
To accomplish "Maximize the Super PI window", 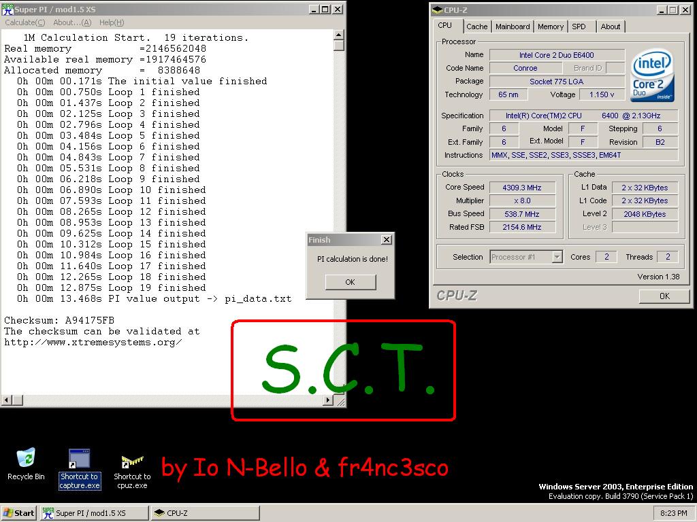I will coord(325,10).
